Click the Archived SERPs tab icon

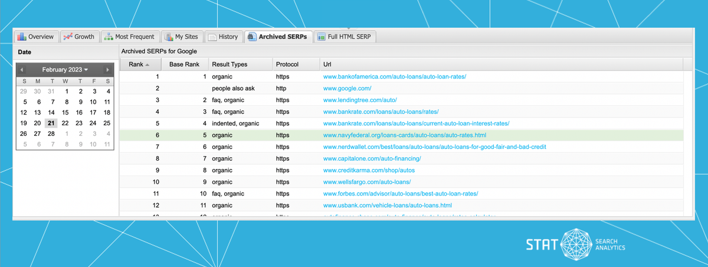click(x=252, y=37)
